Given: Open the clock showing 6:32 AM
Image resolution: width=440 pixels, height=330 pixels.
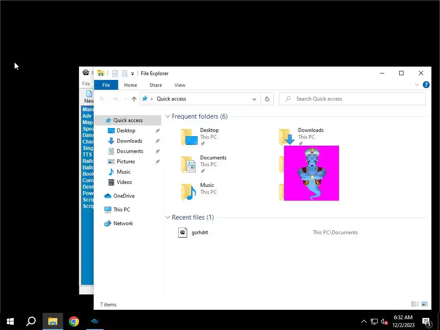Looking at the screenshot, I should coord(403,321).
